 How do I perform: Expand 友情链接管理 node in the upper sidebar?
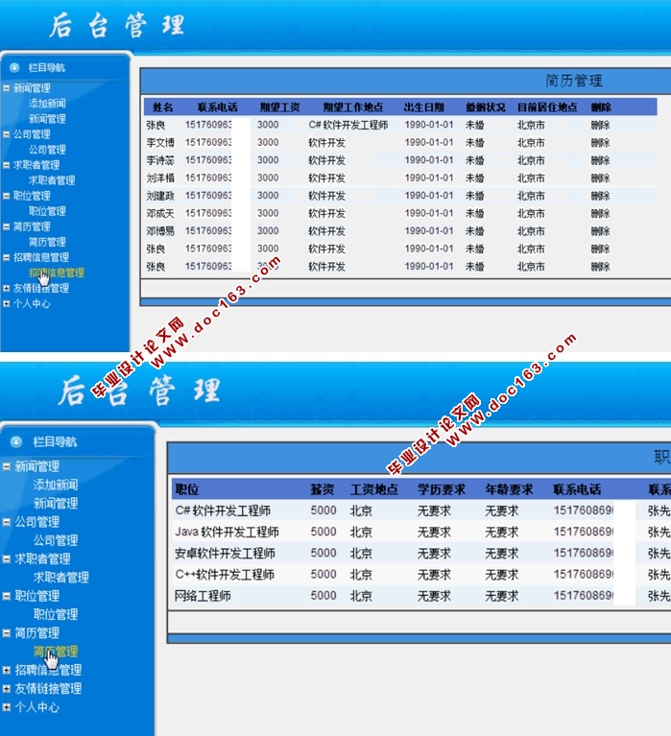click(x=6, y=288)
